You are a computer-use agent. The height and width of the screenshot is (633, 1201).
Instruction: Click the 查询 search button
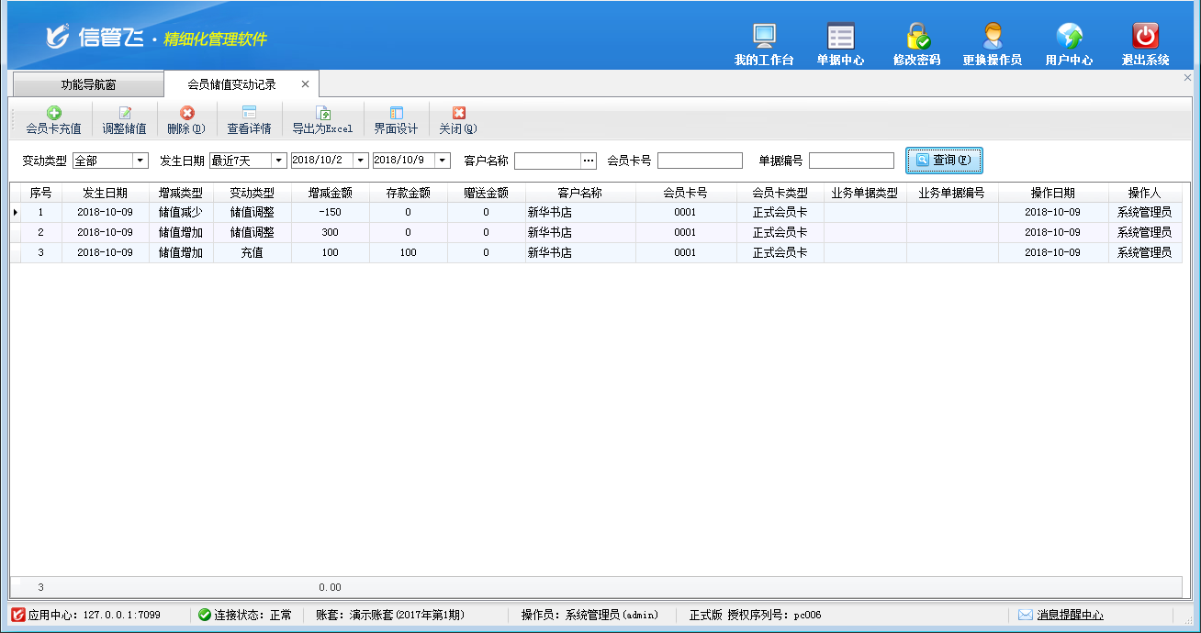(x=944, y=161)
